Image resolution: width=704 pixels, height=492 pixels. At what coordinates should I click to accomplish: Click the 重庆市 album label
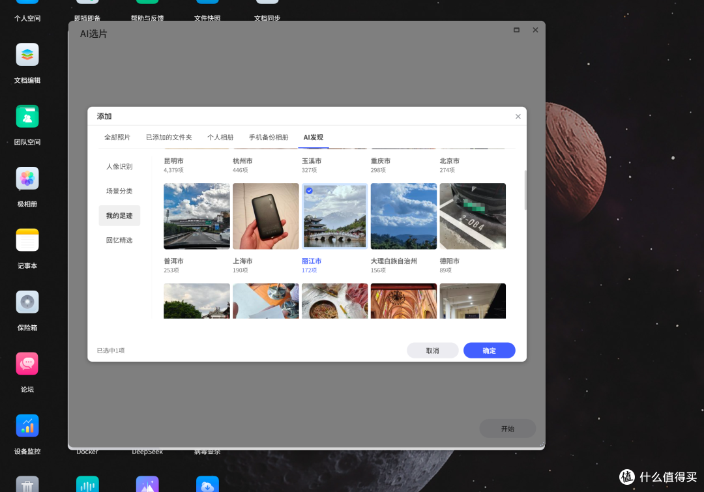coord(380,161)
